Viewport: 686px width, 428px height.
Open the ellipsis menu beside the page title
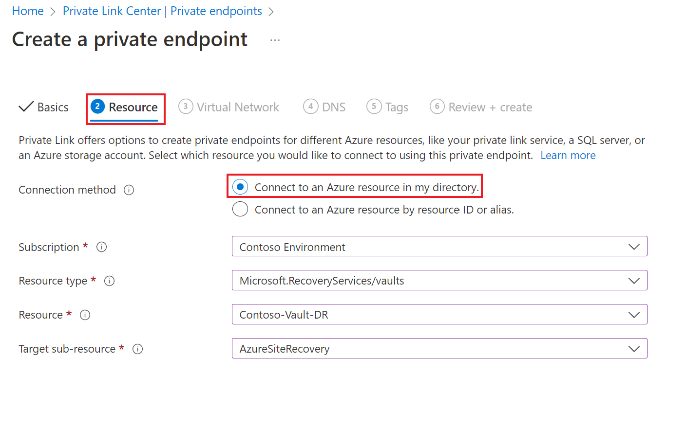tap(275, 40)
